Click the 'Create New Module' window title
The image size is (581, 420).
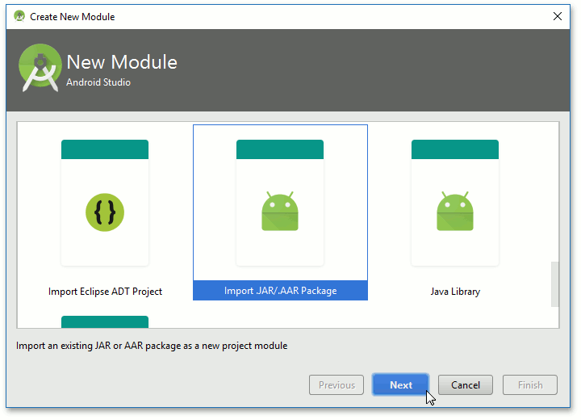point(73,17)
